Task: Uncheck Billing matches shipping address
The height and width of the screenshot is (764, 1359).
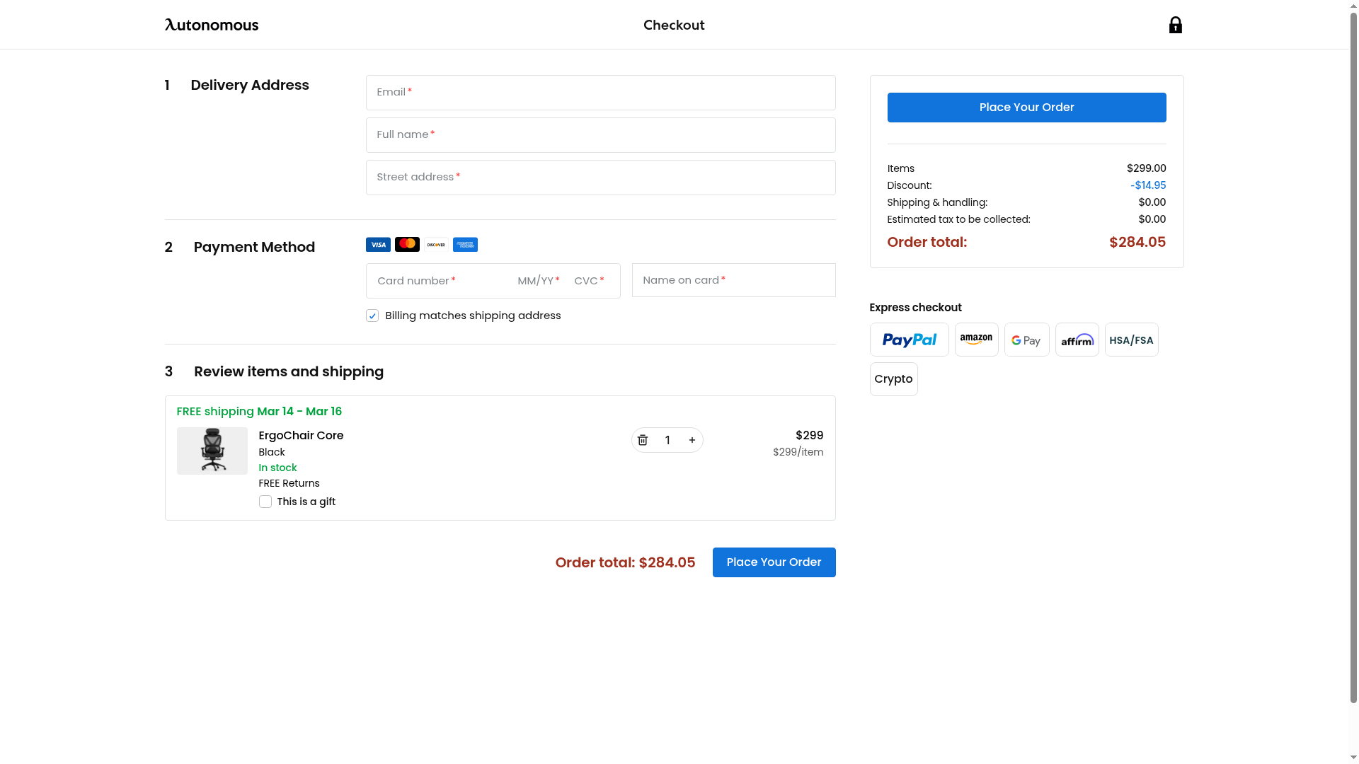Action: (x=372, y=316)
